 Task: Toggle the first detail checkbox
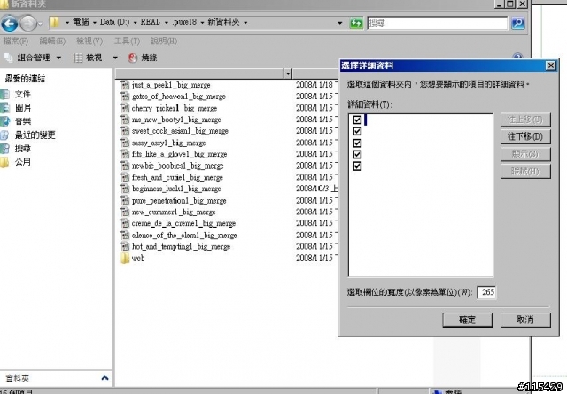(357, 120)
